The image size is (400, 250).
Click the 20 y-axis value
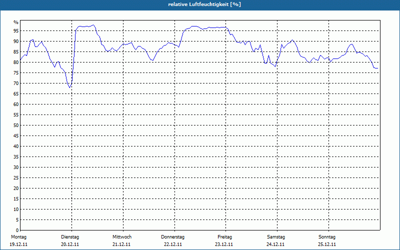(x=16, y=188)
